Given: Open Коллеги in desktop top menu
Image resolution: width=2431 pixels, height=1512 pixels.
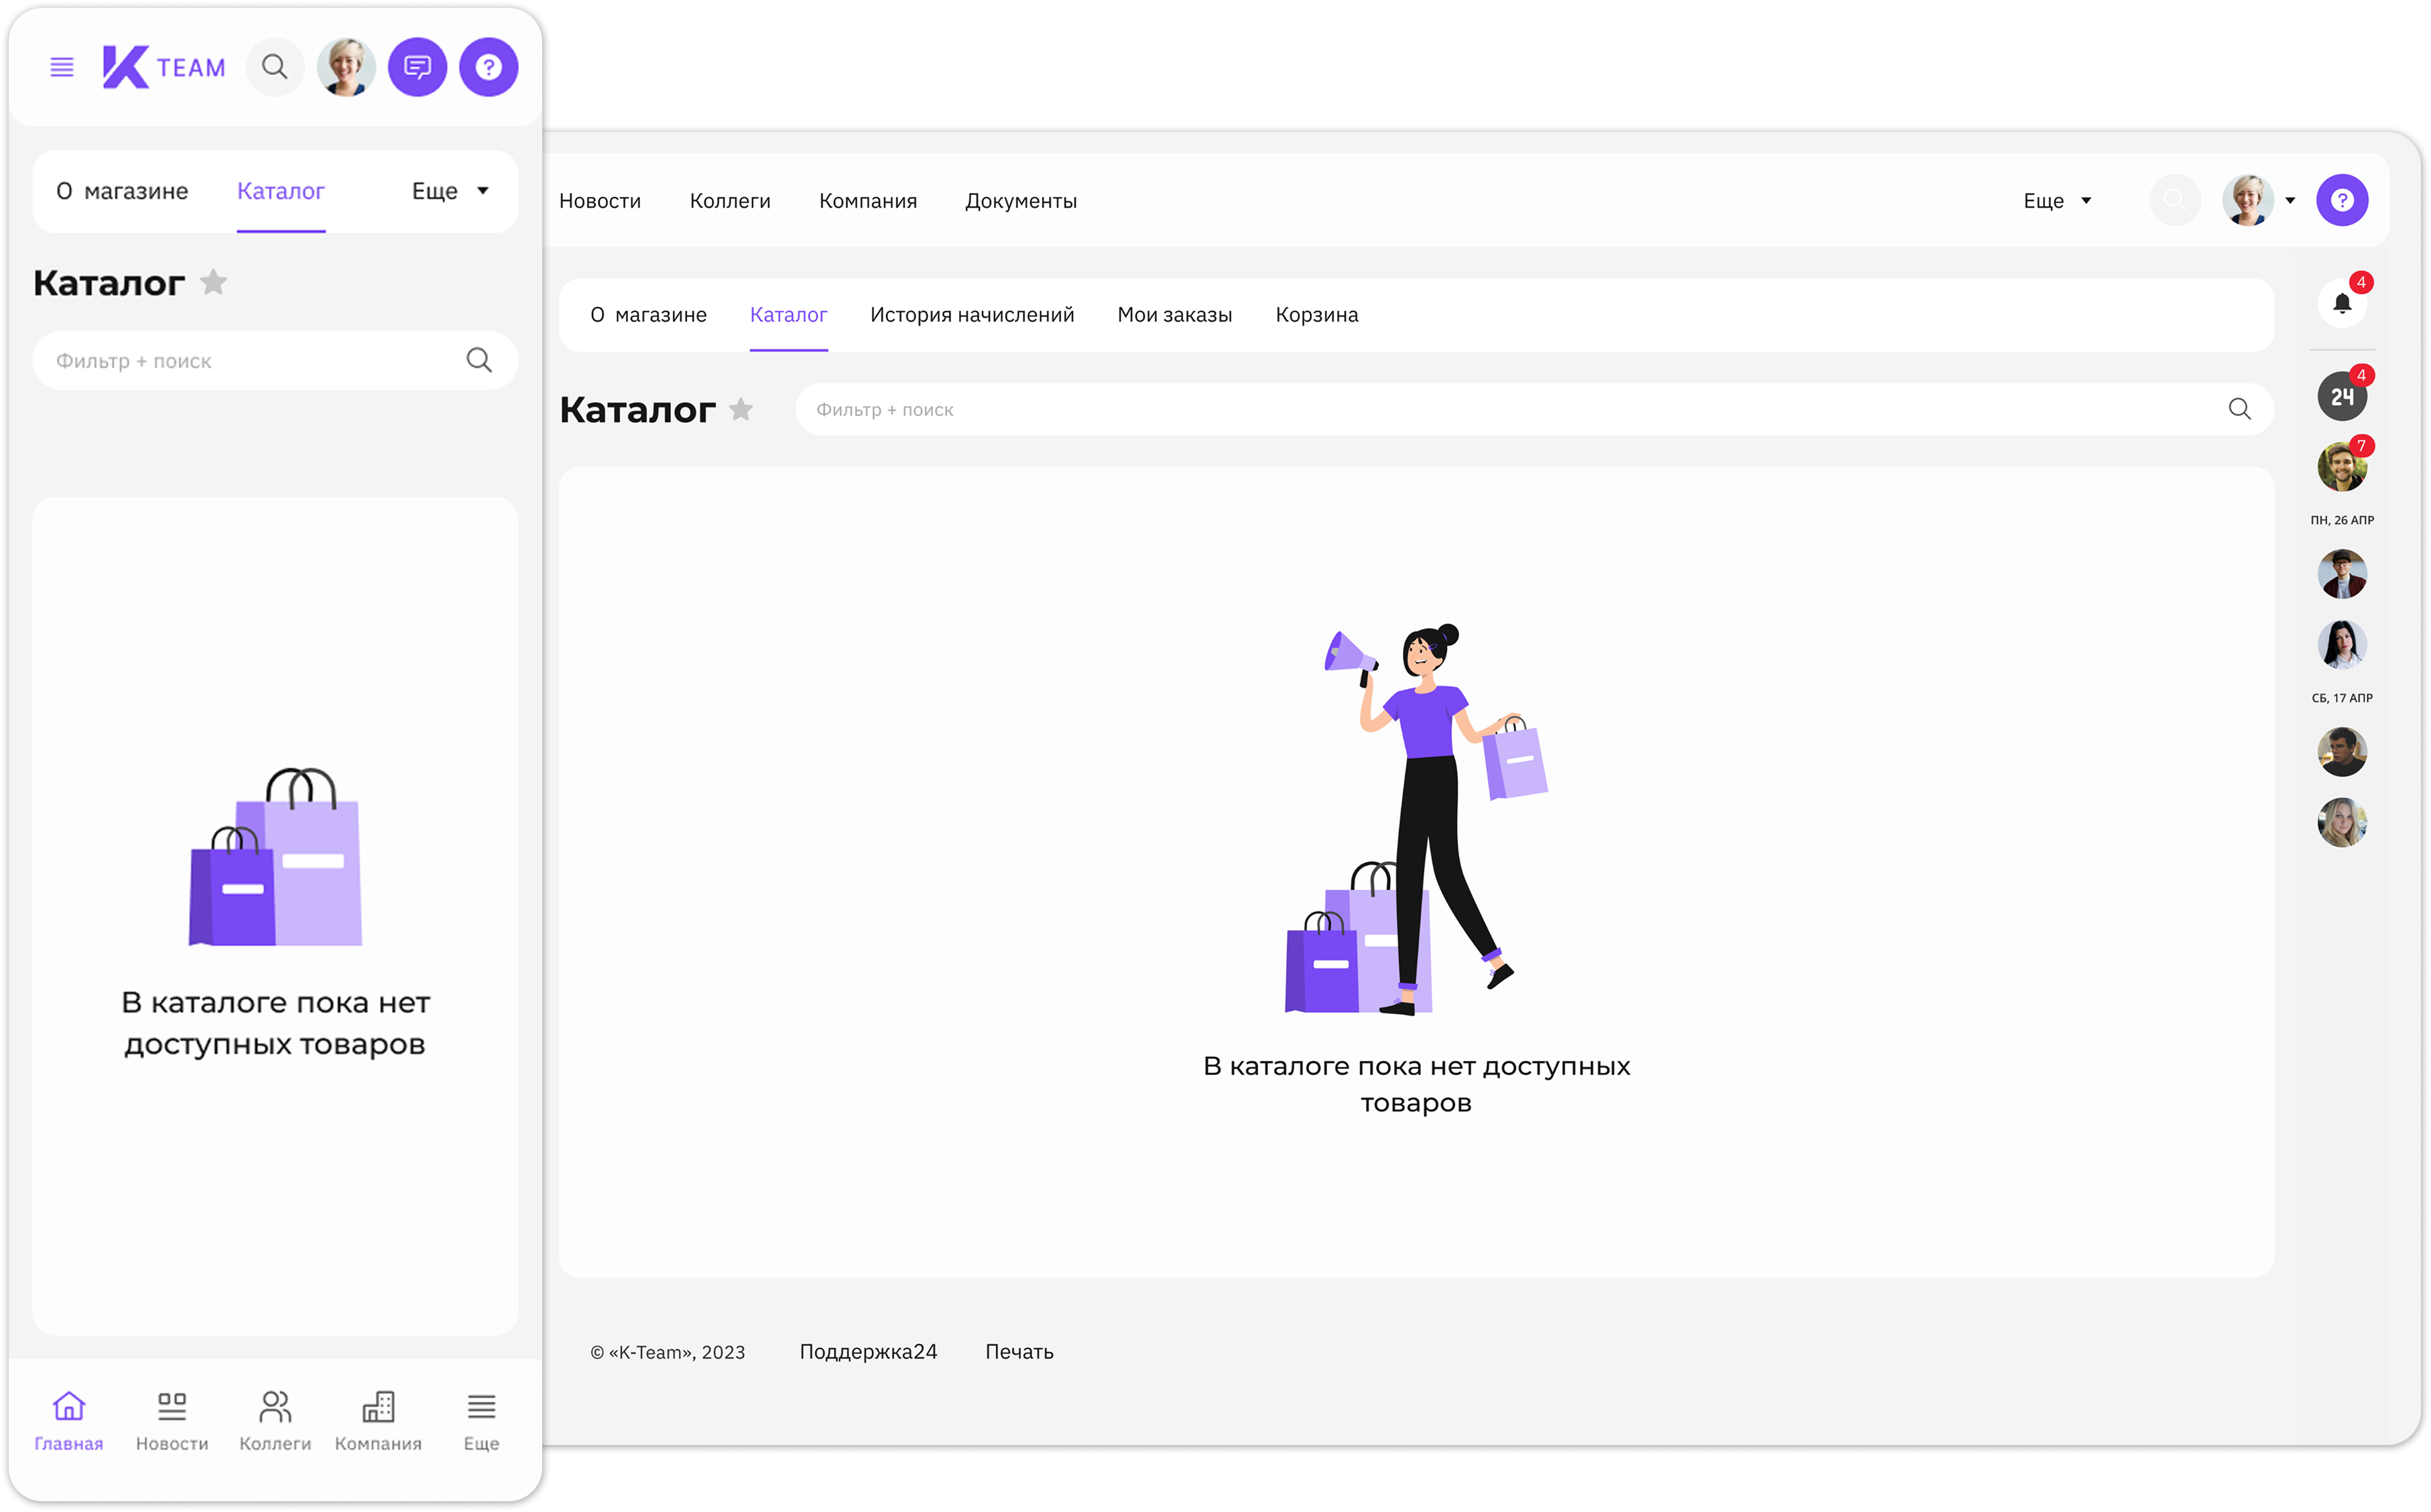Looking at the screenshot, I should 730,201.
